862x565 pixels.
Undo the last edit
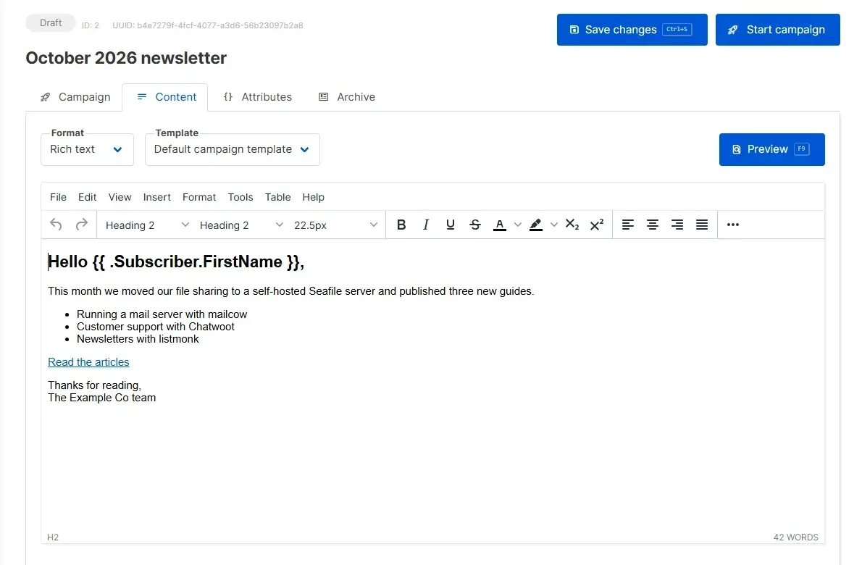coord(56,225)
